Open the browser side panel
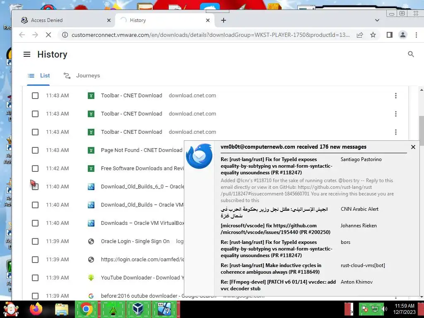 click(x=389, y=35)
